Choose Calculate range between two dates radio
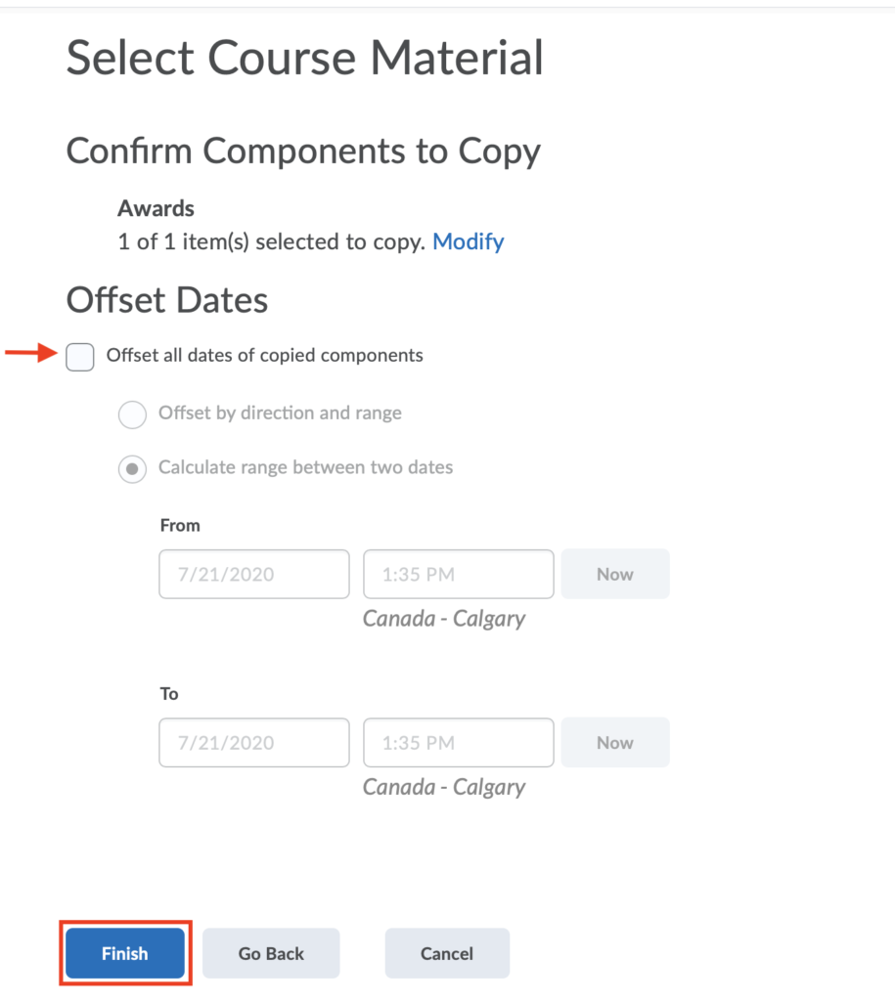Screen dimensions: 895x1001 [132, 468]
